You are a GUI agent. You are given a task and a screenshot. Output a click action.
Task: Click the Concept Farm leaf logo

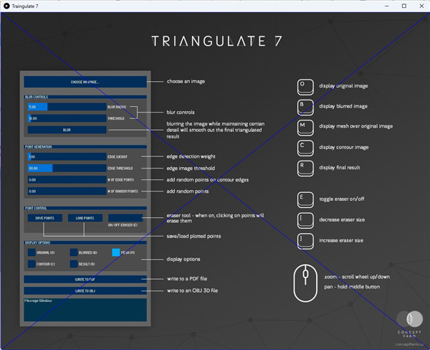(410, 319)
